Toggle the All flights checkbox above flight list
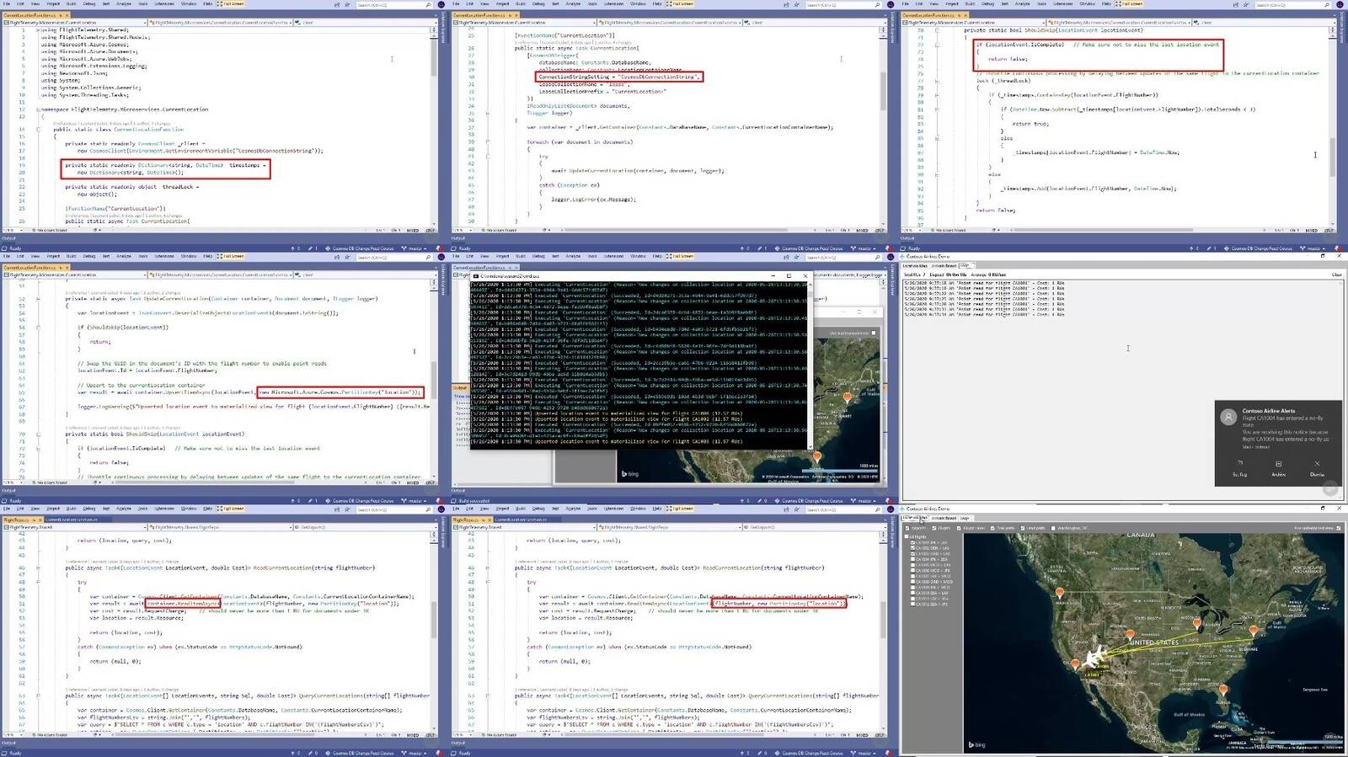 click(907, 536)
